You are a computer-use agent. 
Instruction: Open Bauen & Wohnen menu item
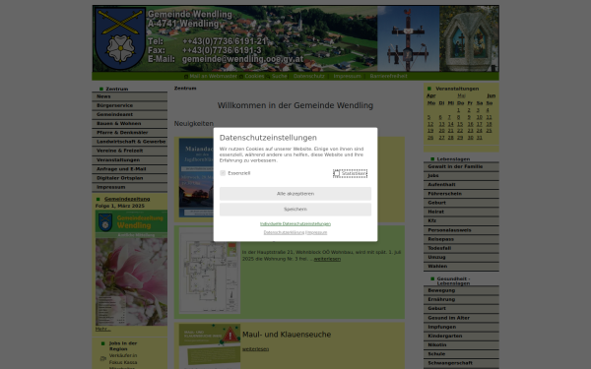click(130, 124)
